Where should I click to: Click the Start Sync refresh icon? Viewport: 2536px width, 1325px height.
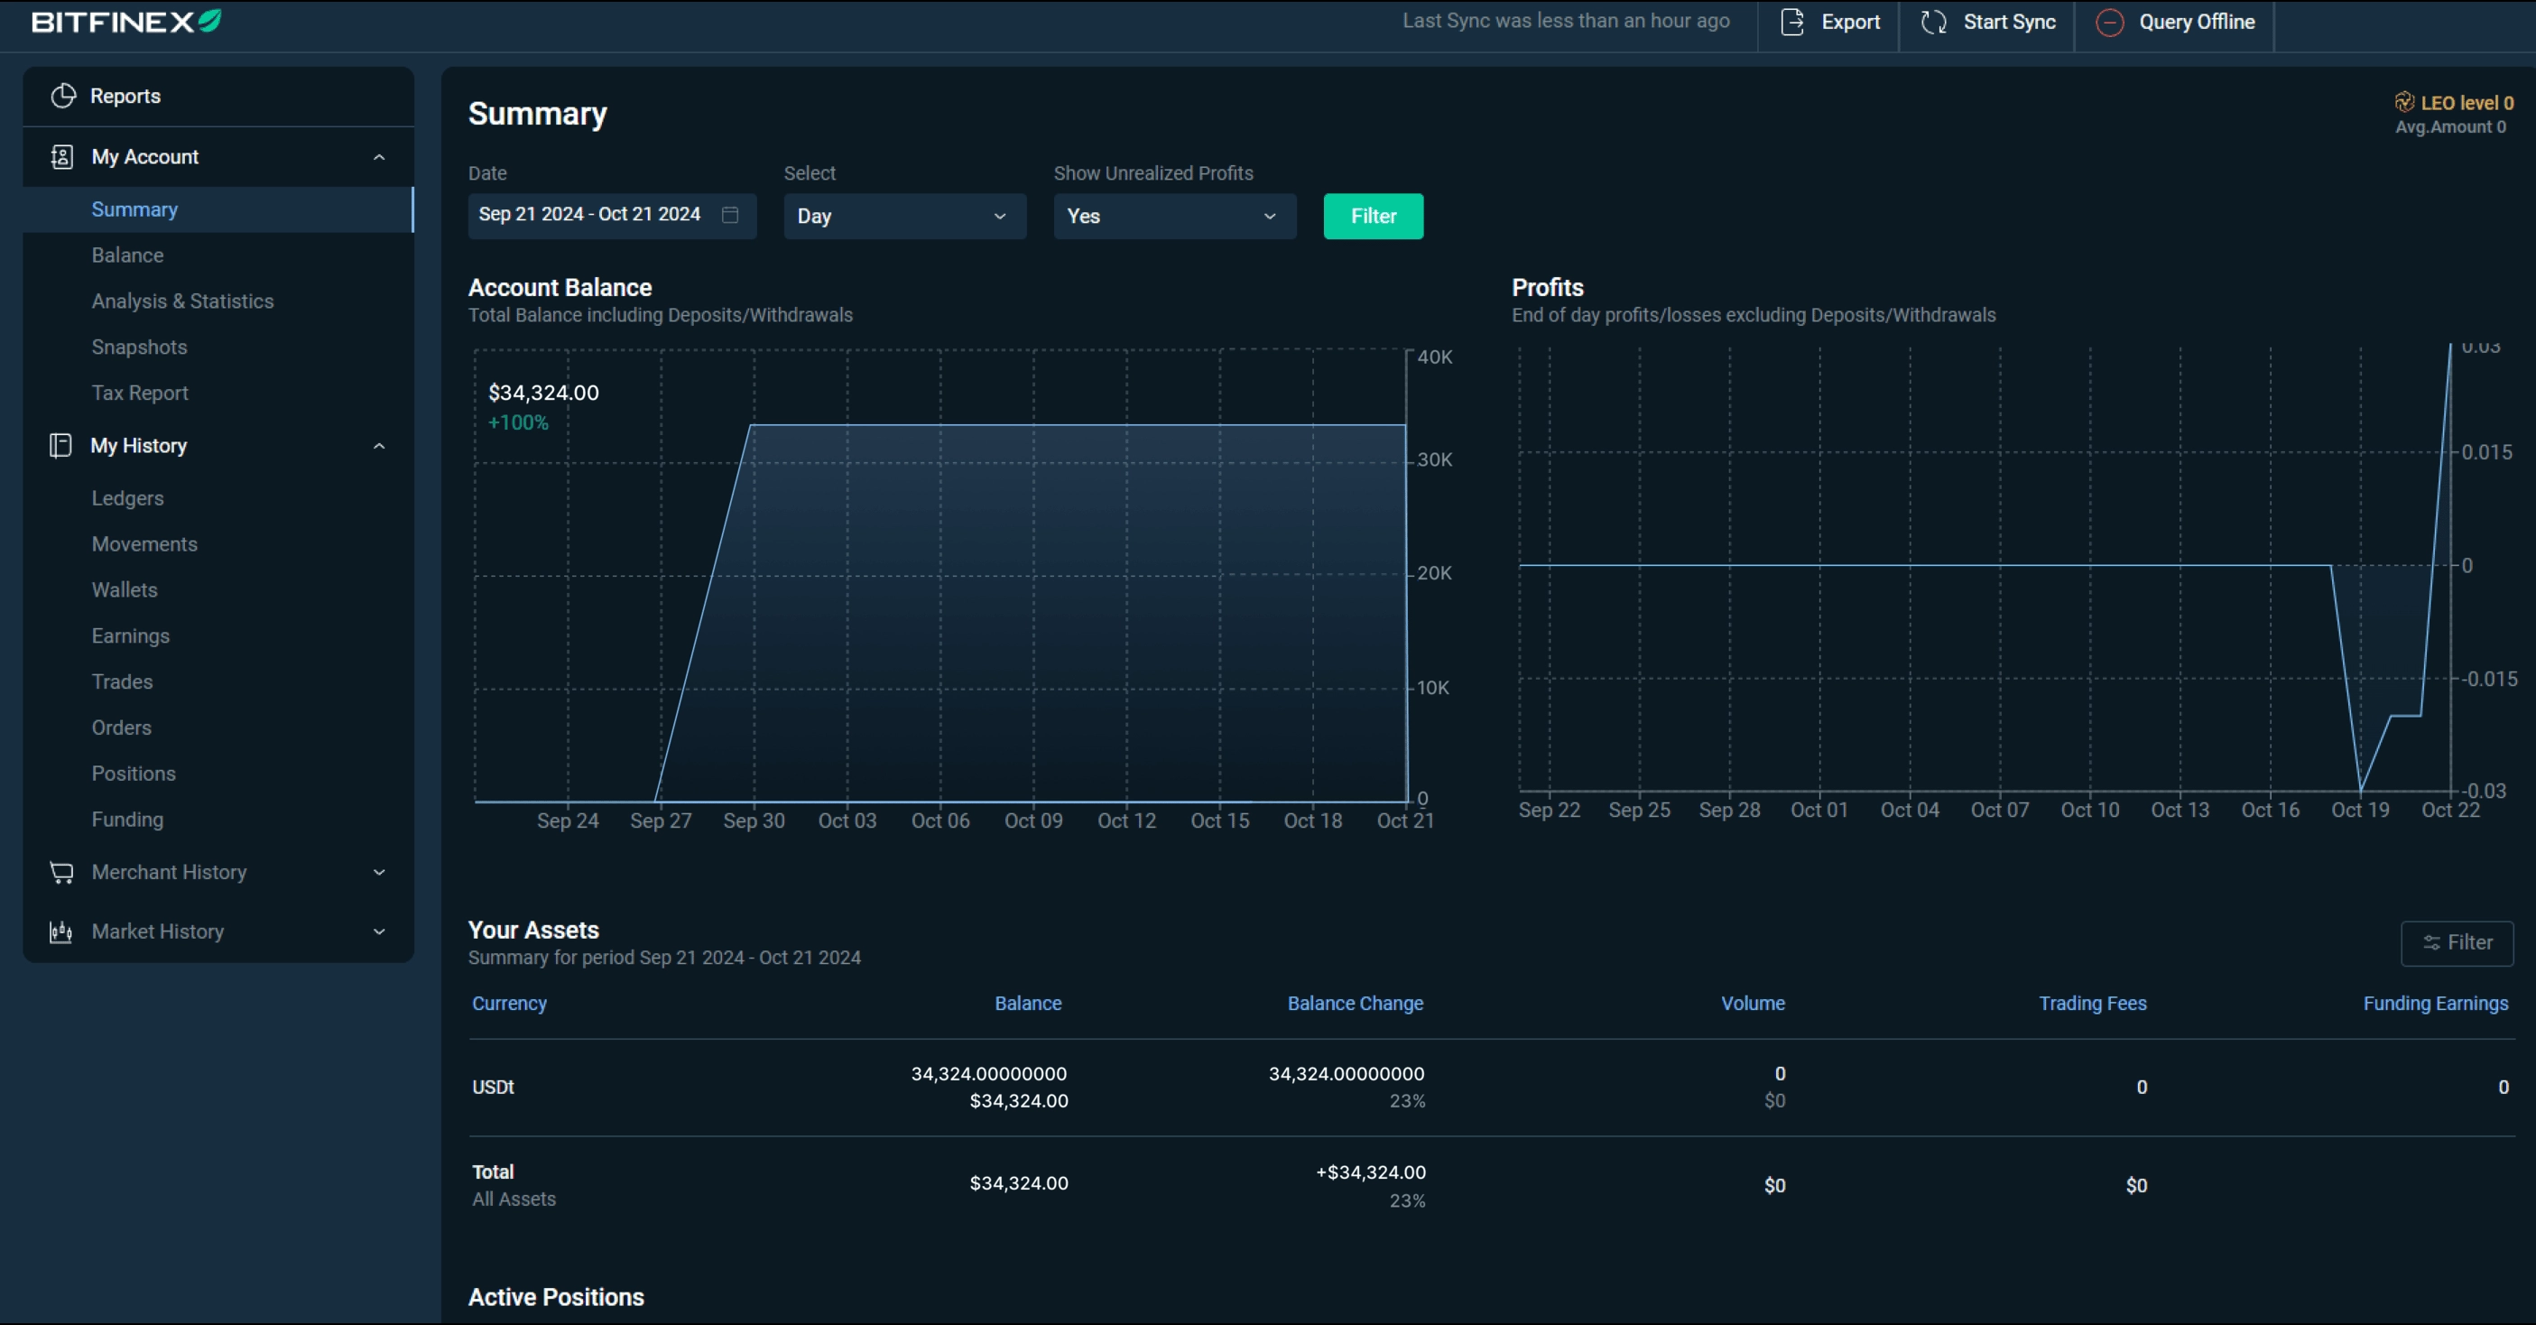point(1932,22)
